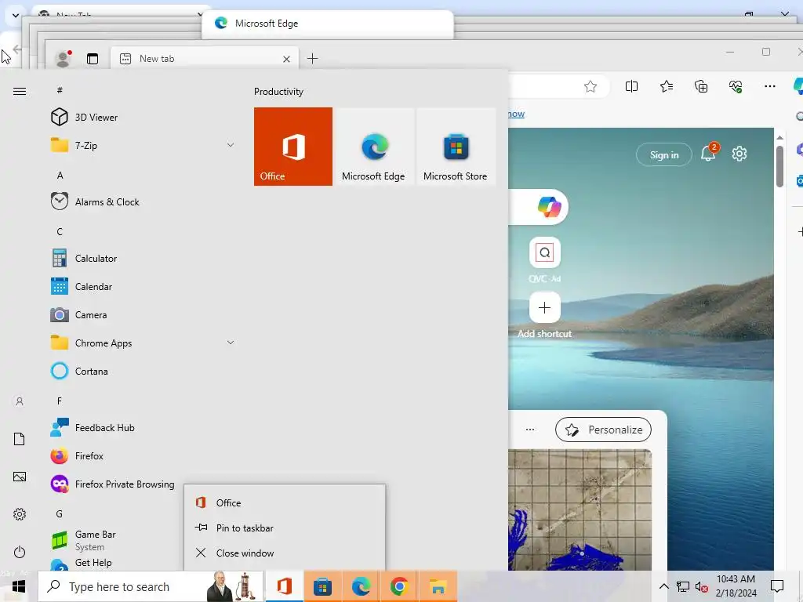Open Microsoft Store from the taskbar
The width and height of the screenshot is (803, 602).
322,586
